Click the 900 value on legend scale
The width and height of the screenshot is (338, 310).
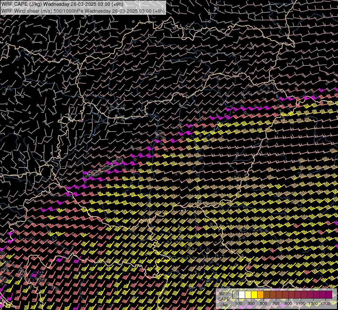click(288, 303)
